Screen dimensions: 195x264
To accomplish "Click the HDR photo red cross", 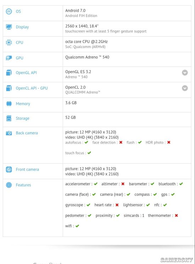I will pyautogui.click(x=169, y=142).
